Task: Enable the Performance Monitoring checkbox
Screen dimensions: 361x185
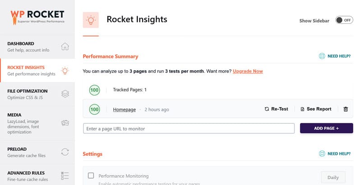Action: [x=91, y=176]
